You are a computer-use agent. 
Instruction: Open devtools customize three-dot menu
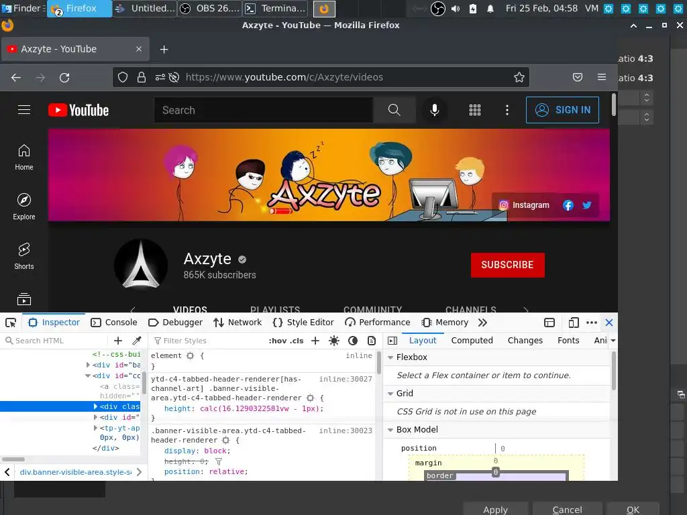pyautogui.click(x=592, y=323)
